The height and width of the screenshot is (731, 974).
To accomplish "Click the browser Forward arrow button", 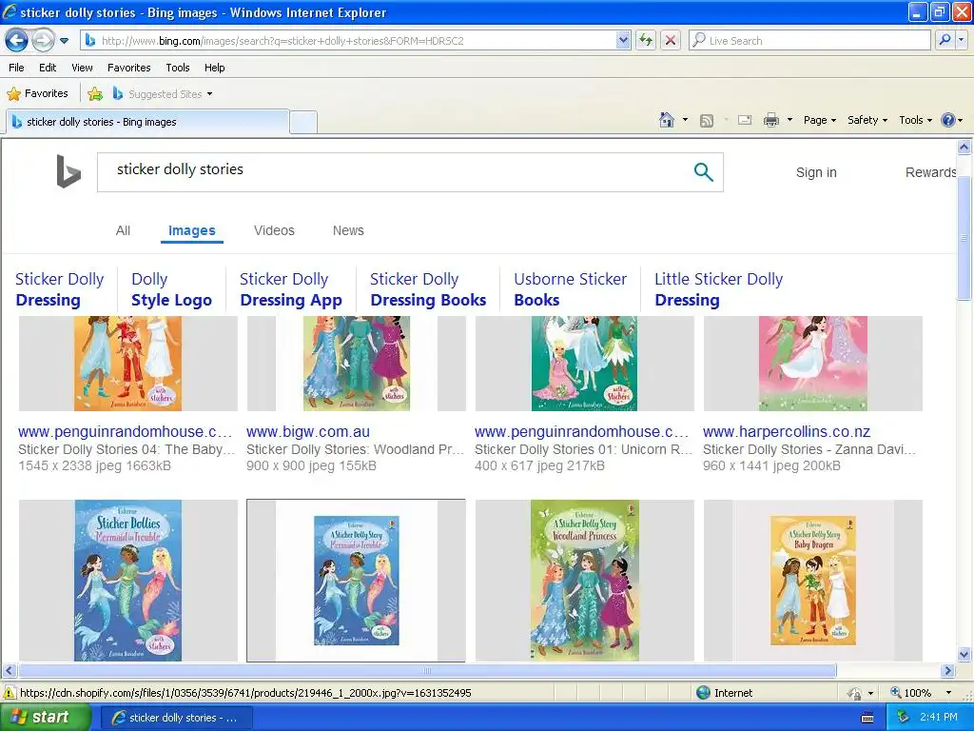I will 43,41.
